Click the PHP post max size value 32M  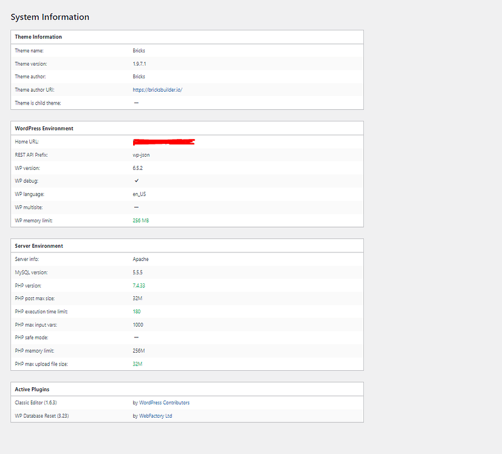point(138,298)
